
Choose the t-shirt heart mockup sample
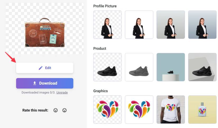pyautogui.click(x=171, y=110)
